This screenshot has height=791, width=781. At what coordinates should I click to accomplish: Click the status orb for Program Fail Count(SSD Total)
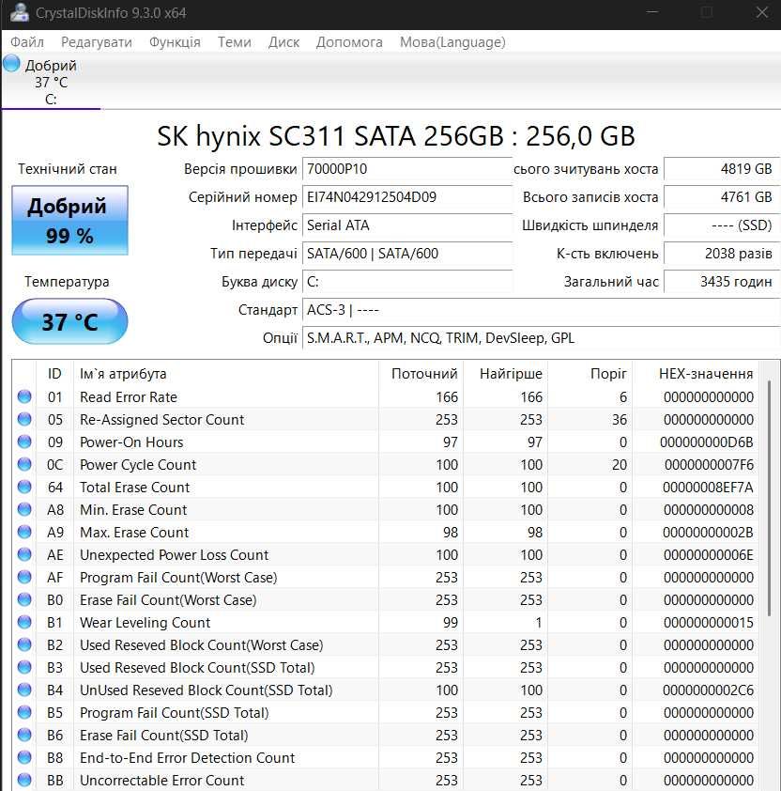[24, 712]
